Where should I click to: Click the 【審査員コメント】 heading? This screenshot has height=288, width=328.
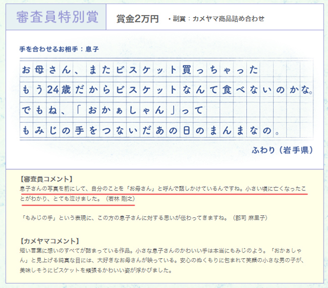[x=46, y=179]
